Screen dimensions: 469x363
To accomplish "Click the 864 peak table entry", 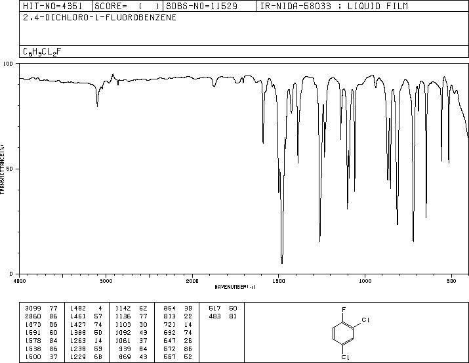I will [x=178, y=309].
